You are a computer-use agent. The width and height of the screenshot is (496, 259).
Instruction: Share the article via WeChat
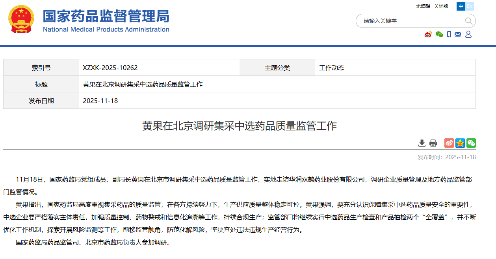click(x=471, y=143)
